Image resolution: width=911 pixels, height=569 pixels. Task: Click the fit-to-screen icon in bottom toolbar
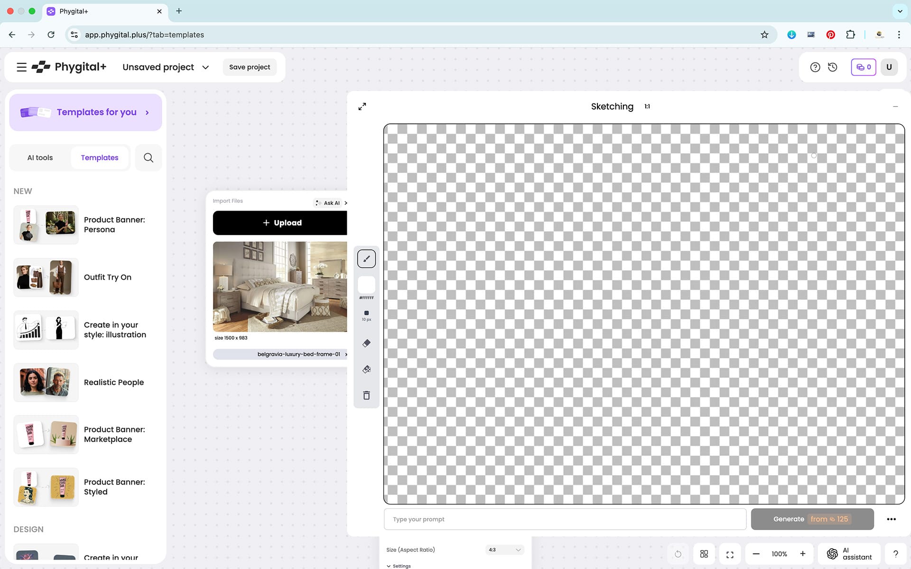pos(730,554)
